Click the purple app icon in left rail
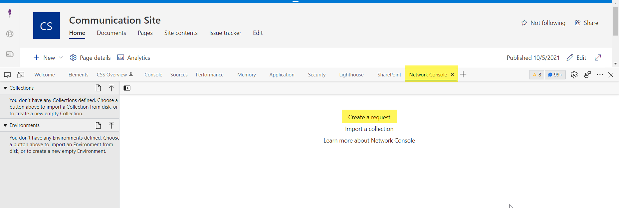619x208 pixels. tap(10, 13)
